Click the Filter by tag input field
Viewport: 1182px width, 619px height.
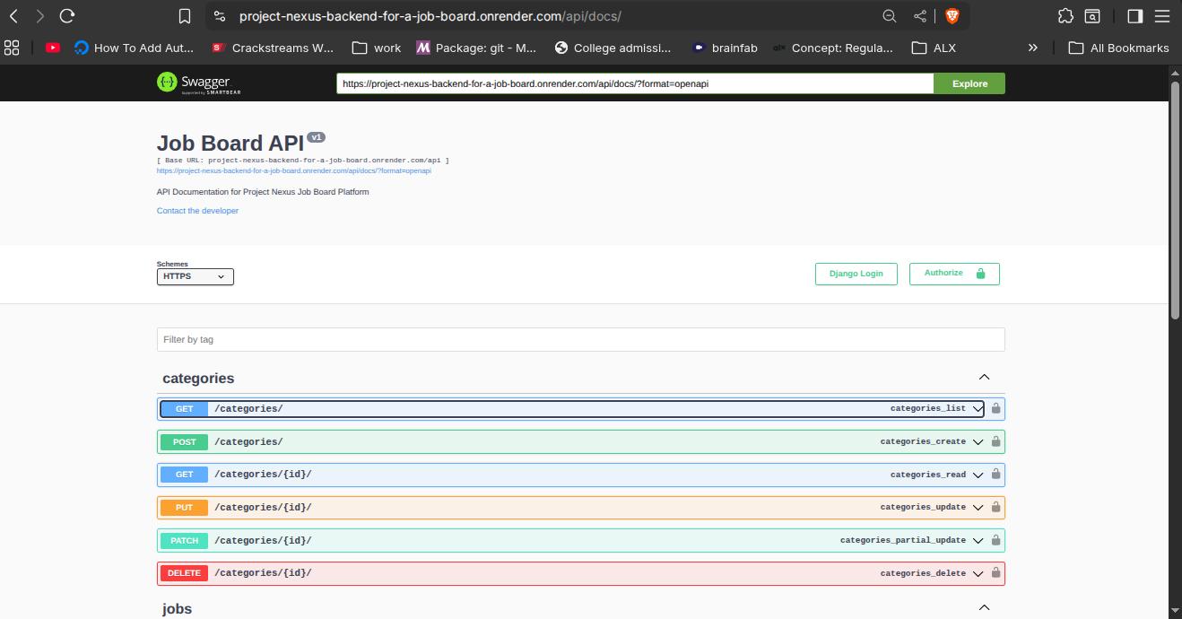pyautogui.click(x=580, y=339)
